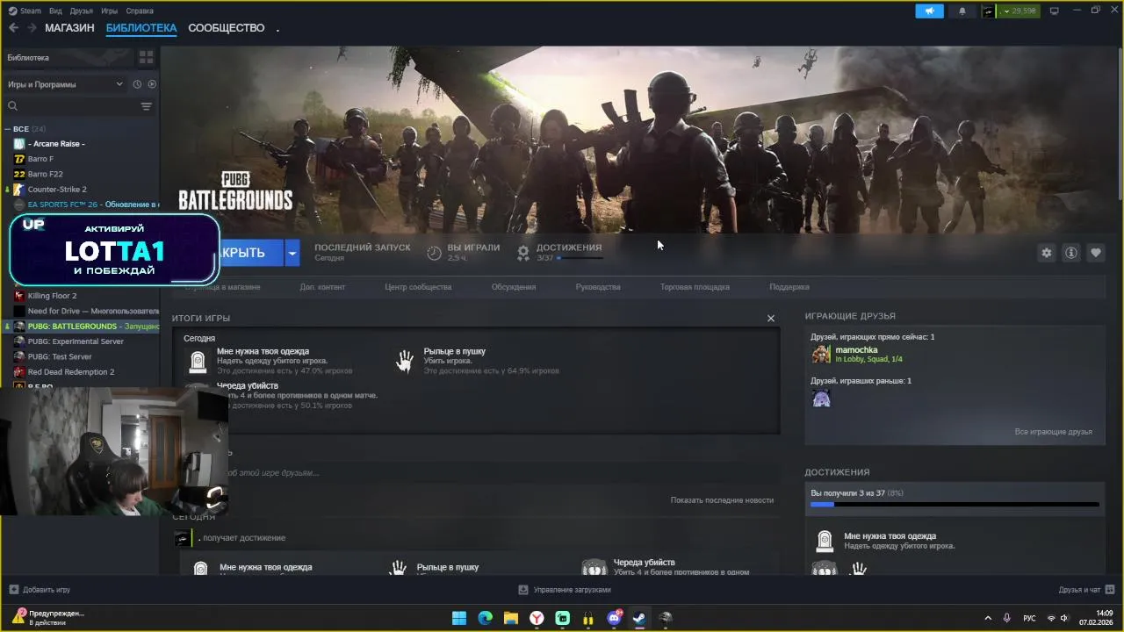Open Friends and chat
The image size is (1124, 632).
pos(1086,590)
